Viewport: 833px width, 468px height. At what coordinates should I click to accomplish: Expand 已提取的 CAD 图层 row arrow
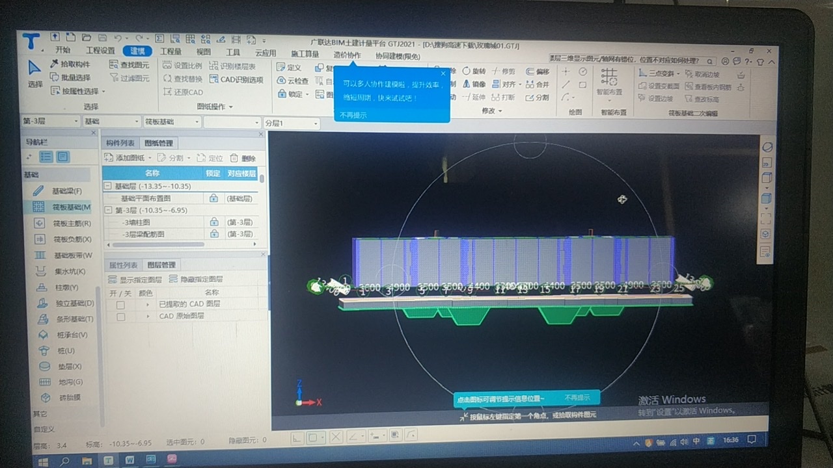click(x=148, y=305)
